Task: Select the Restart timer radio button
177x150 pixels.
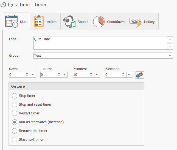Action: pyautogui.click(x=15, y=113)
